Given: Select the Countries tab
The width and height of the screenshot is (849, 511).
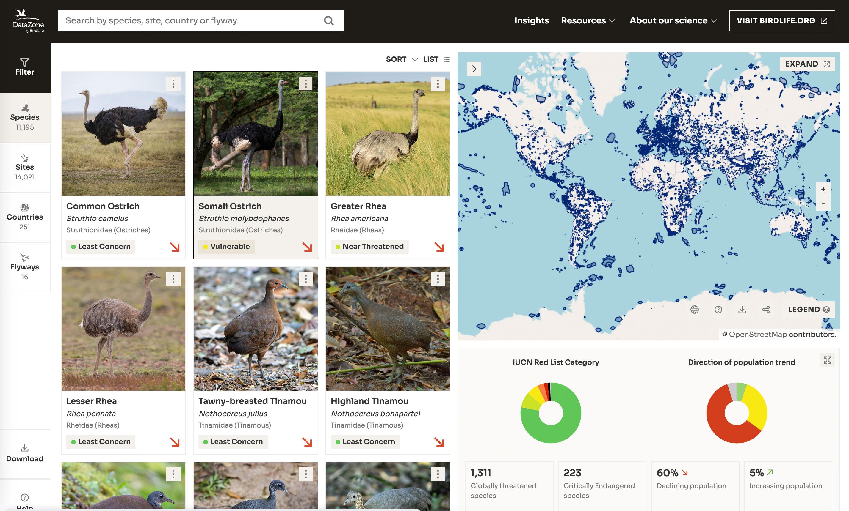Looking at the screenshot, I should (x=25, y=217).
